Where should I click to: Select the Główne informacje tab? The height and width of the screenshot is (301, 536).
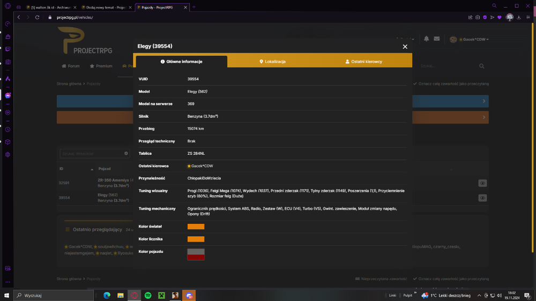tap(182, 62)
